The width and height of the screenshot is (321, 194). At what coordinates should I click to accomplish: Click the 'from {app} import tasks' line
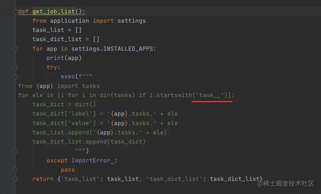[x=59, y=86]
